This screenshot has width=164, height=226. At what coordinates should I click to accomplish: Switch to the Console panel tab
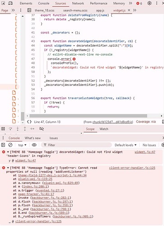click(x=44, y=3)
